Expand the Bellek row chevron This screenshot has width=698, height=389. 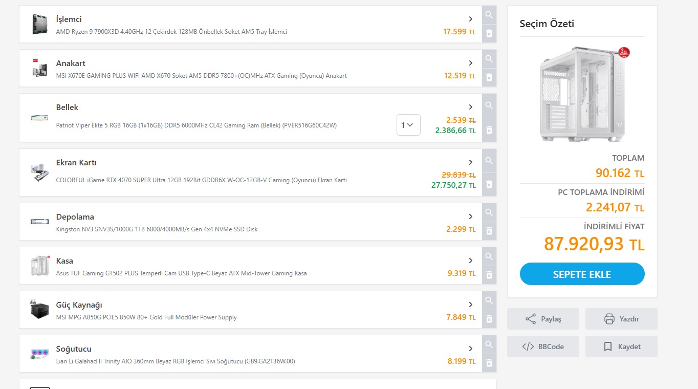(x=471, y=107)
